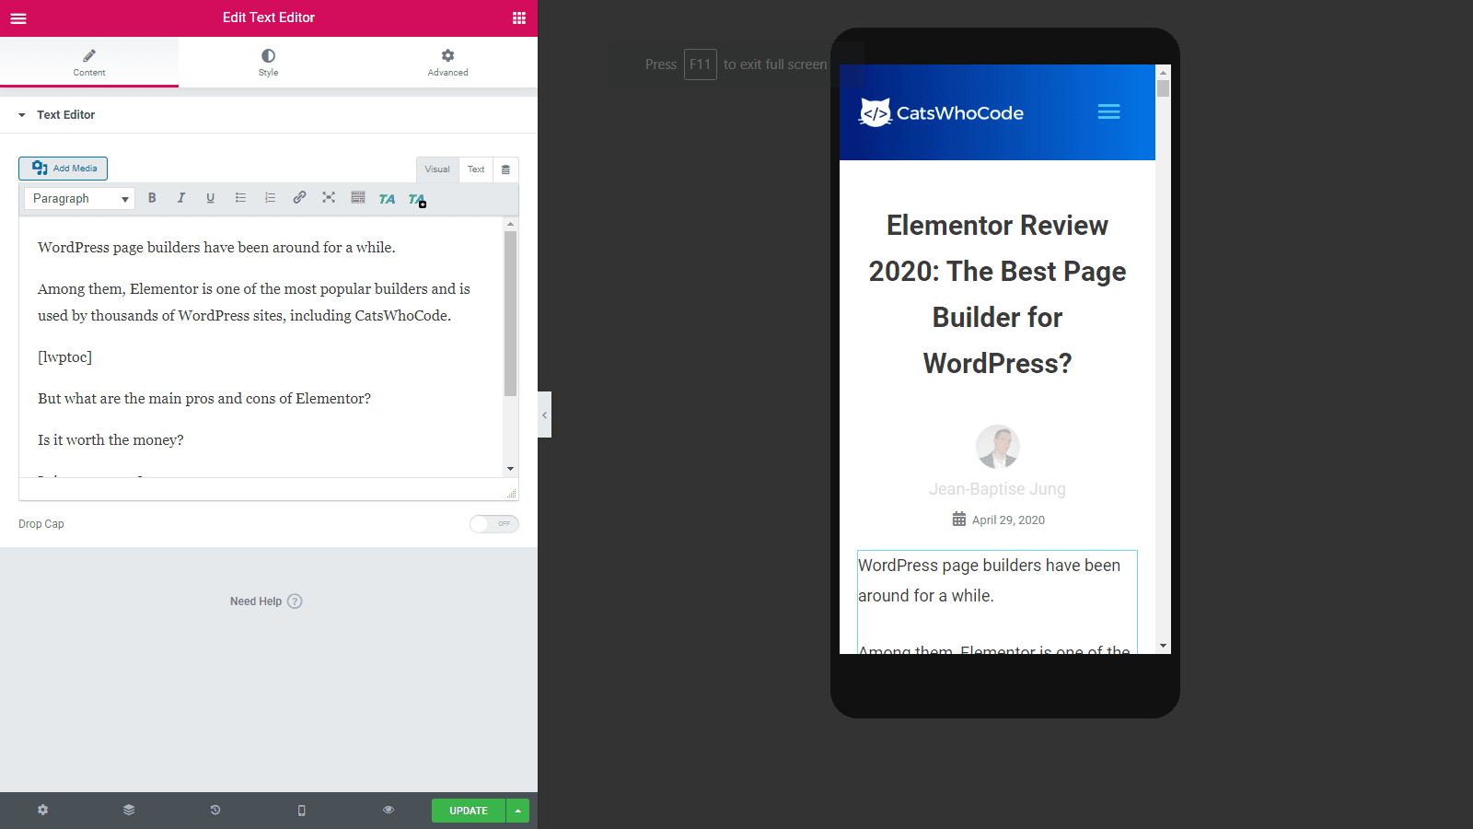Open the Advanced tab
1473x829 pixels.
pos(447,63)
